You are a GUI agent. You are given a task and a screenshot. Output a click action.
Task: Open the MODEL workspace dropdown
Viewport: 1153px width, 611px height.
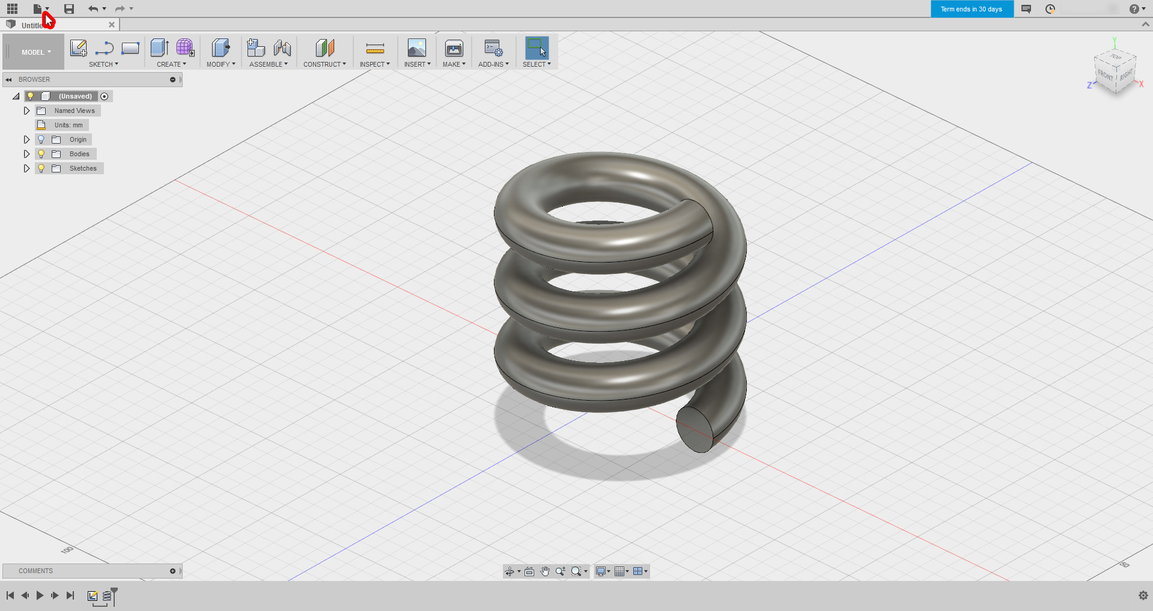36,52
